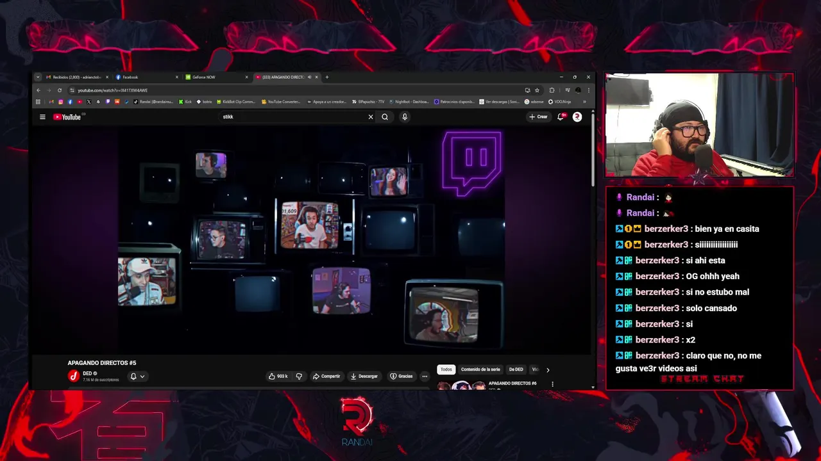Open the YouTube hamburger guide menu
This screenshot has width=821, height=461.
click(42, 117)
